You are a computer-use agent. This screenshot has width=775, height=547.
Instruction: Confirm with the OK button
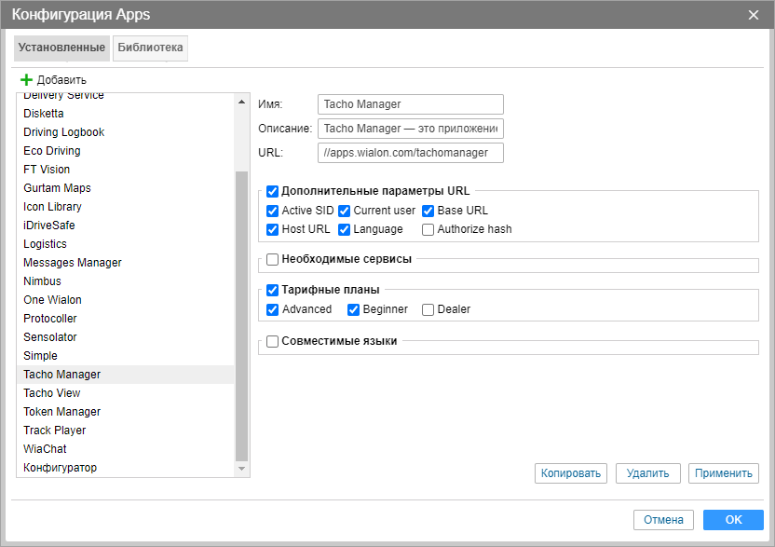tap(733, 520)
